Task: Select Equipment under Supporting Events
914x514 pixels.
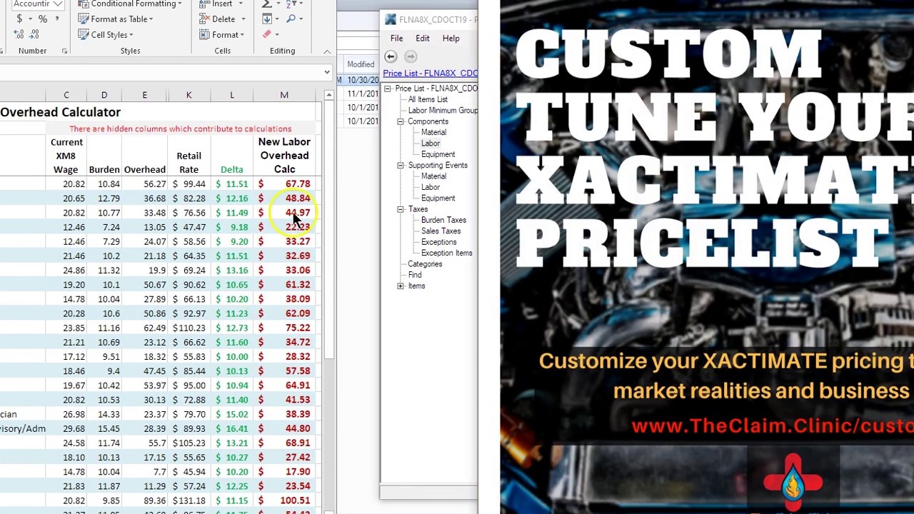Action: (438, 198)
